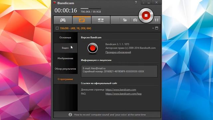The width and height of the screenshot is (213, 120).
Task: Open Обзор результатов tab
Action: (65, 69)
